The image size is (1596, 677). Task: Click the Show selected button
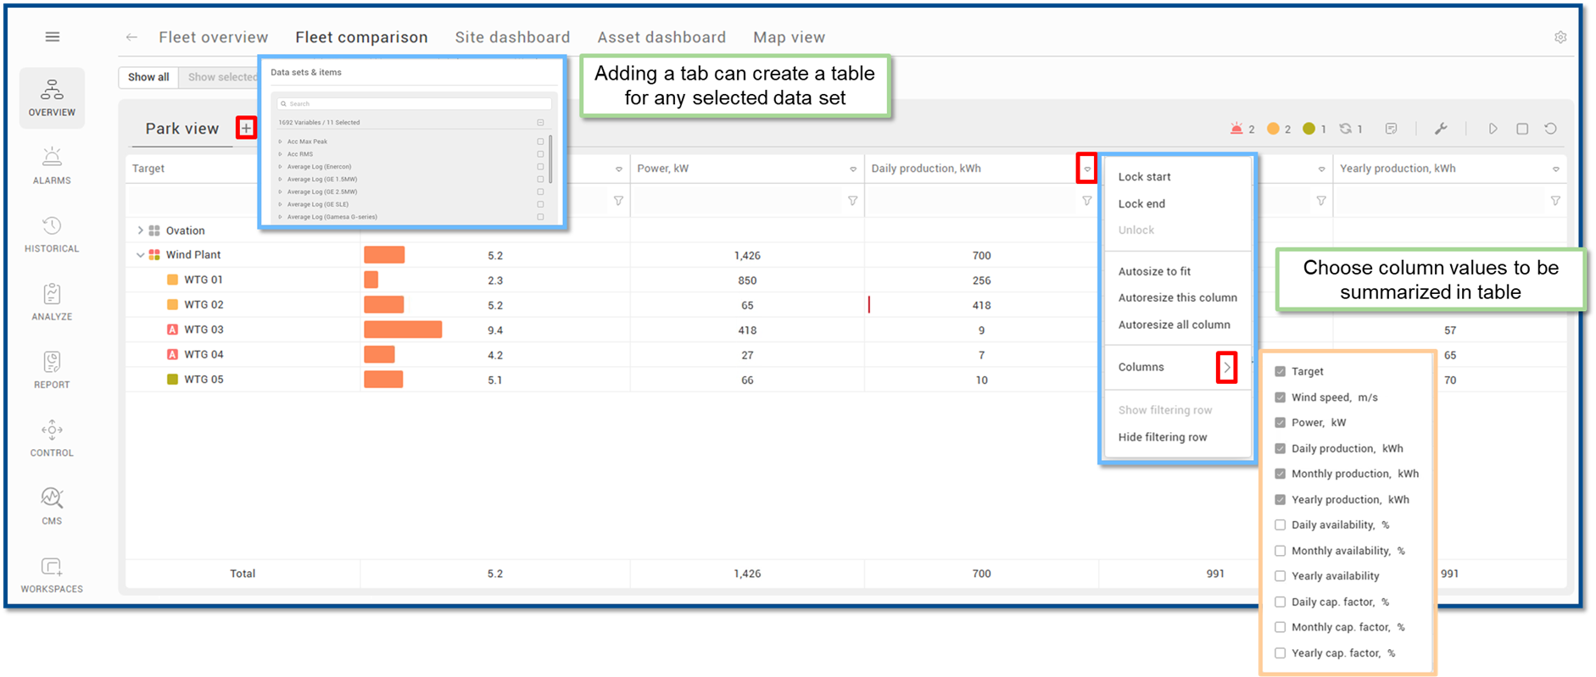pyautogui.click(x=219, y=77)
